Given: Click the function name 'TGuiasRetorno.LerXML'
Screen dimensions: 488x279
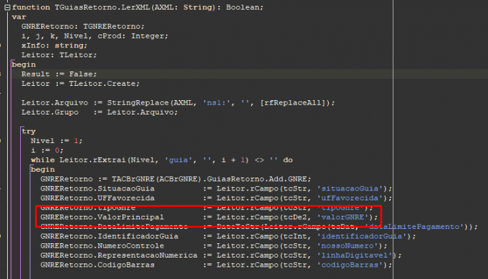Looking at the screenshot, I should click(102, 7).
